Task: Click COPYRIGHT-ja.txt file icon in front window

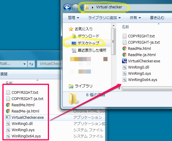Action: (124, 42)
